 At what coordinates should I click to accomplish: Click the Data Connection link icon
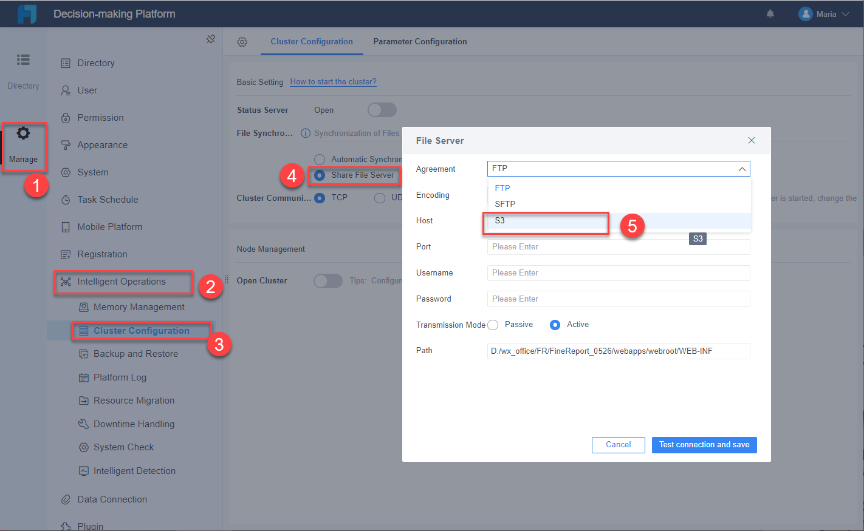point(66,499)
